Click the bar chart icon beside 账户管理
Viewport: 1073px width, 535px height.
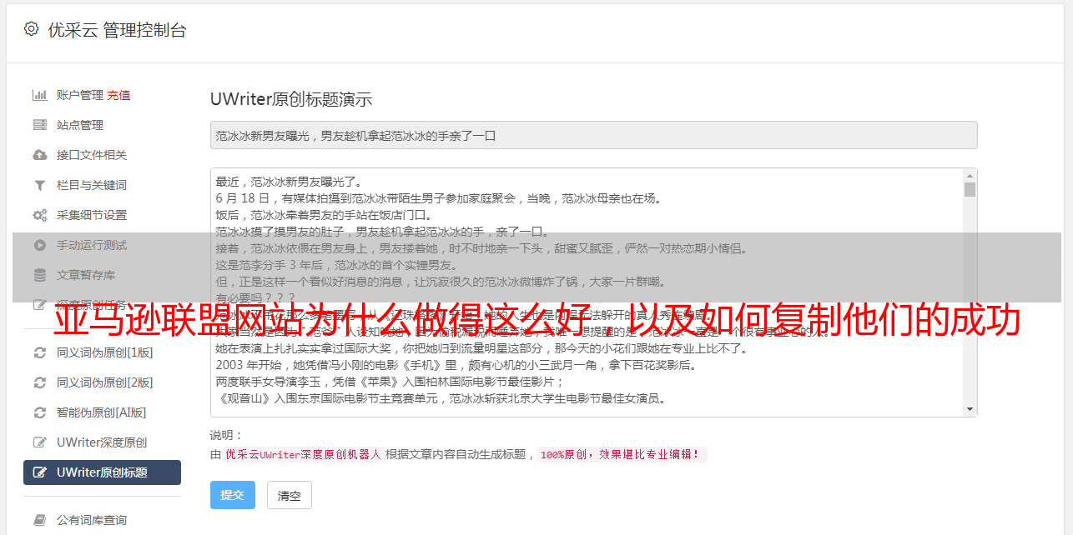[x=39, y=95]
